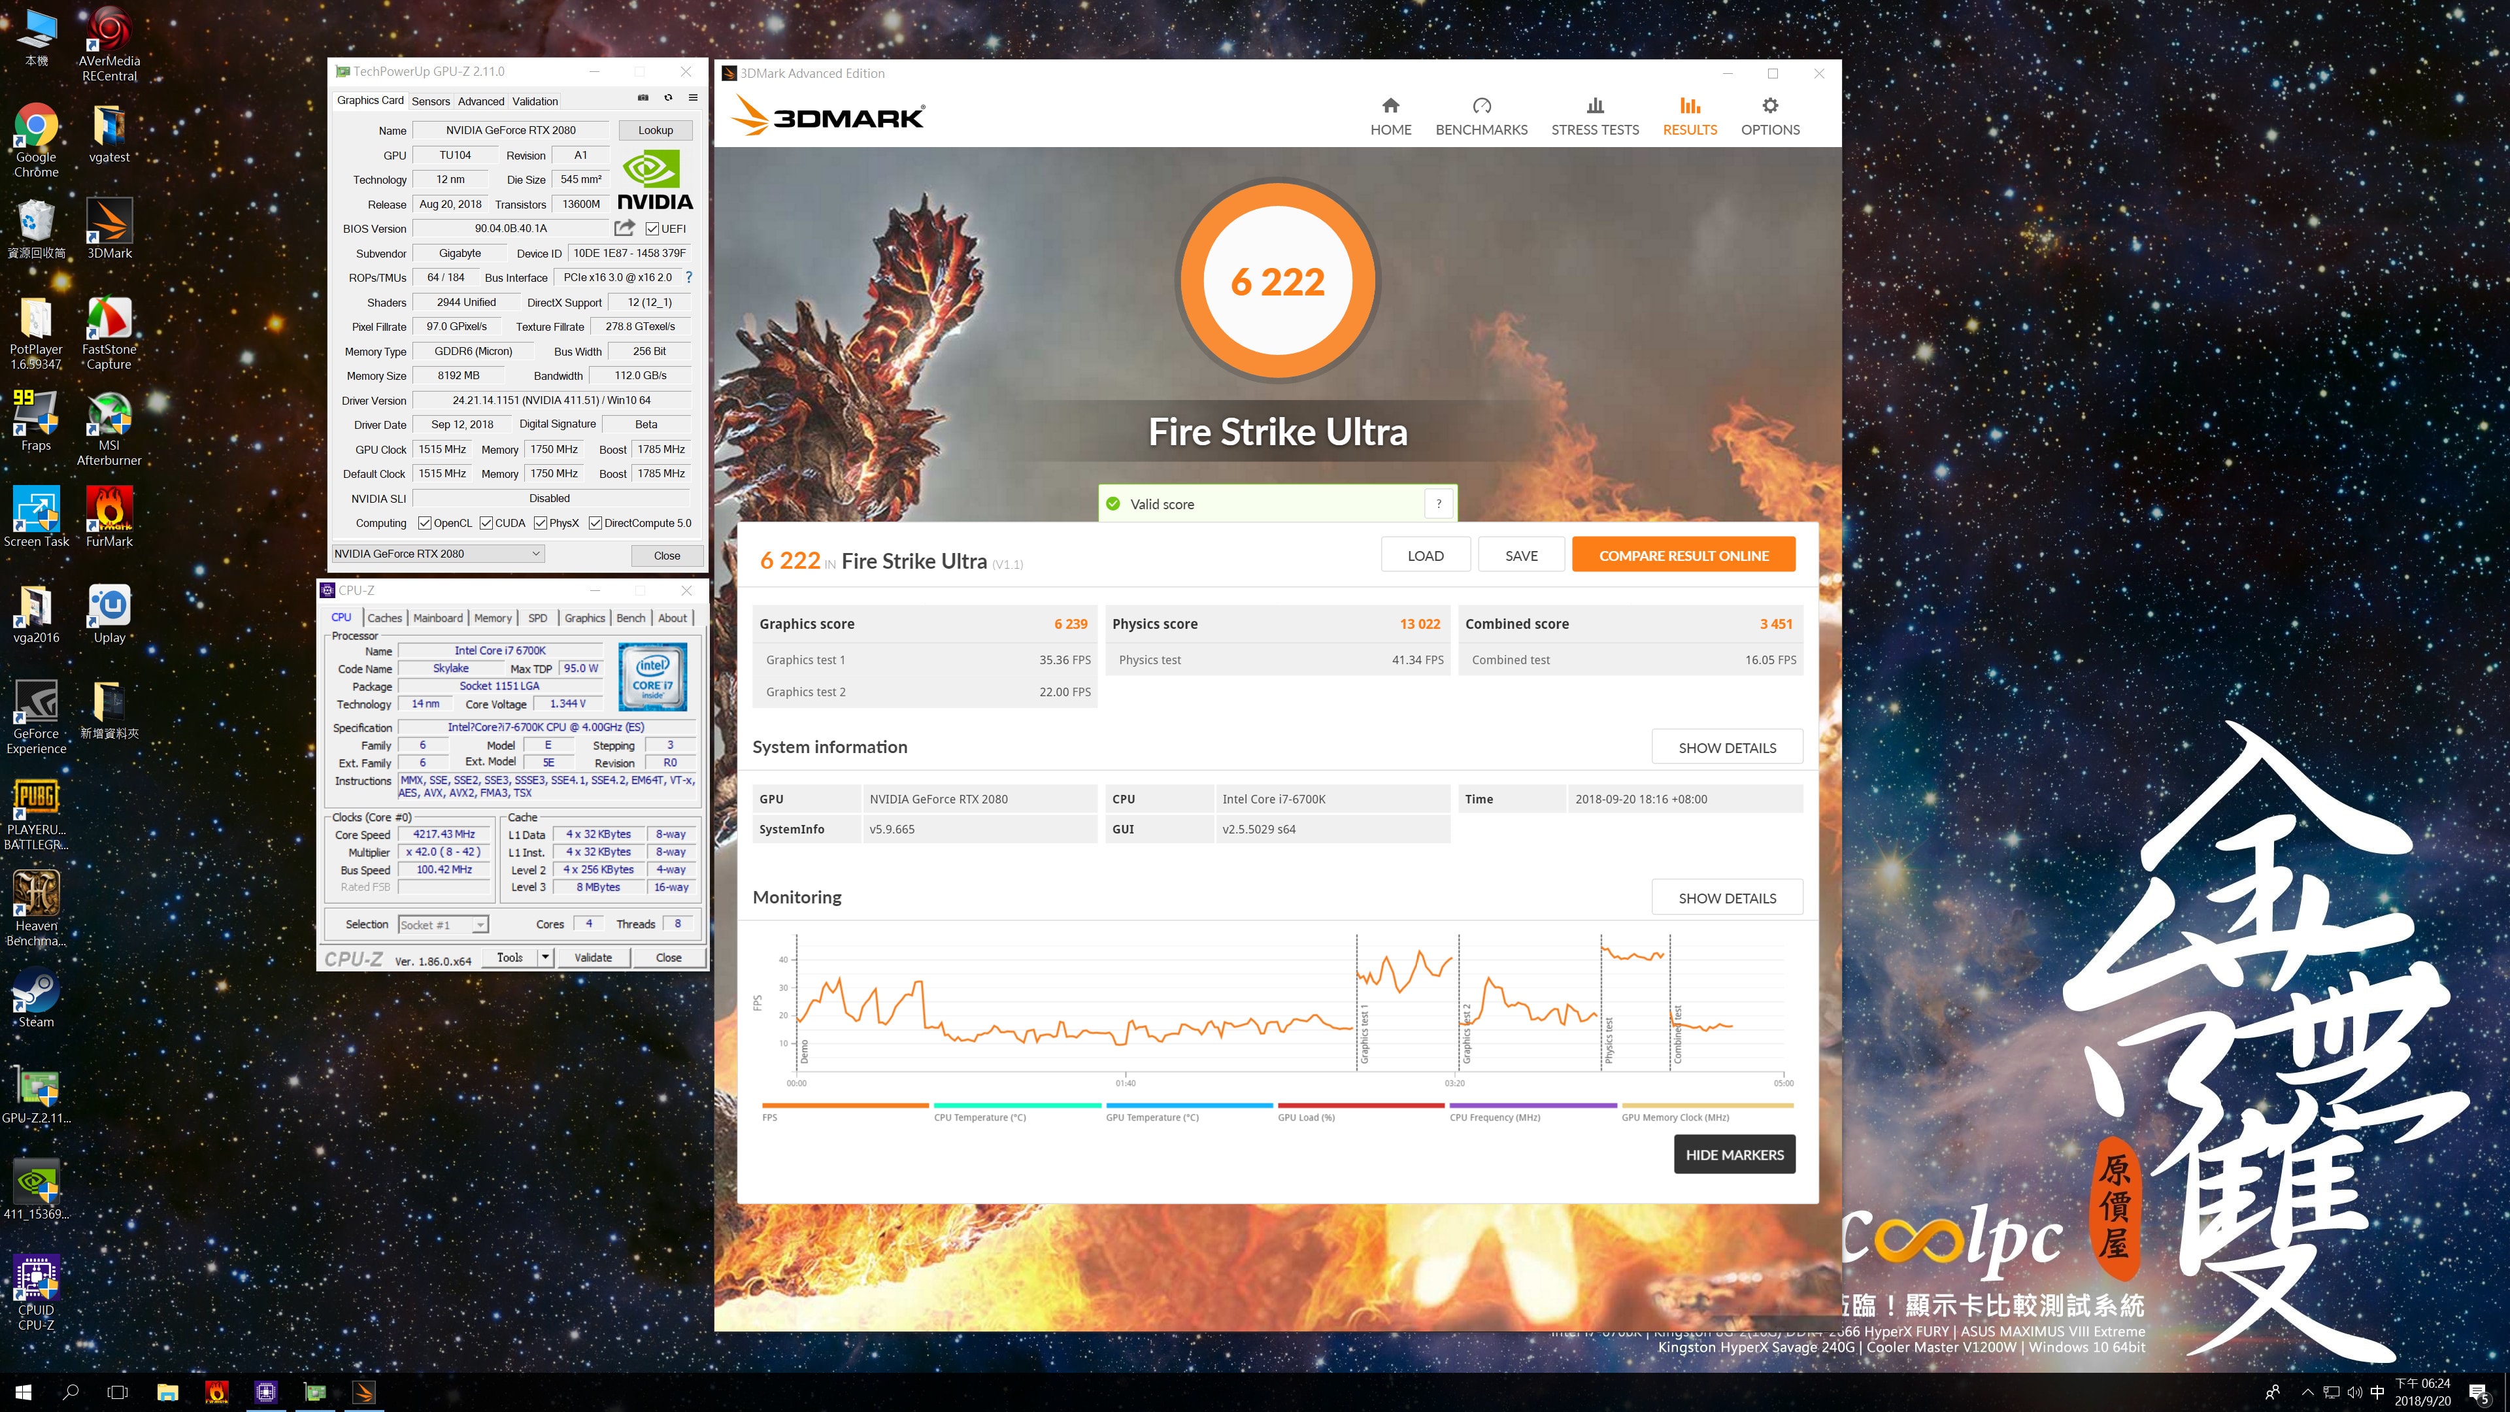Open the STRESS TESTS section in 3DMark

[1595, 117]
